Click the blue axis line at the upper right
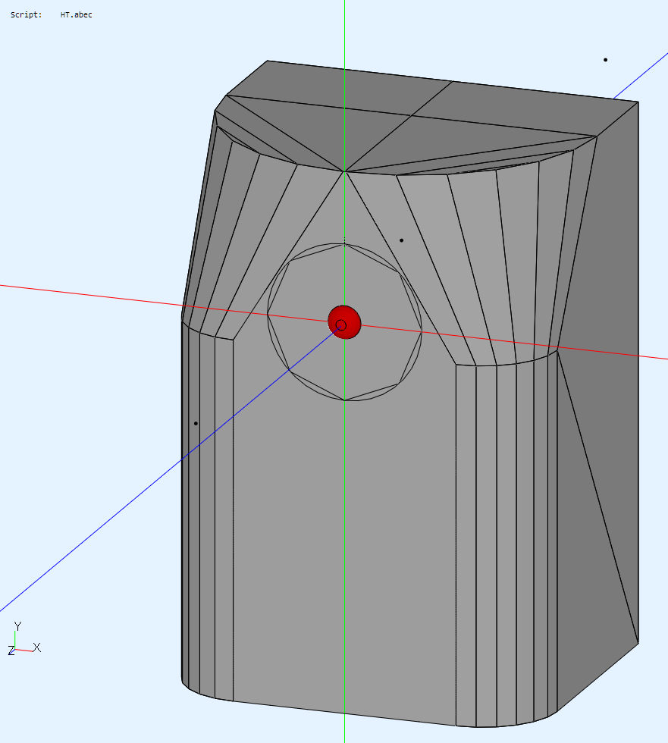Viewport: 668px width, 743px height. coord(641,78)
